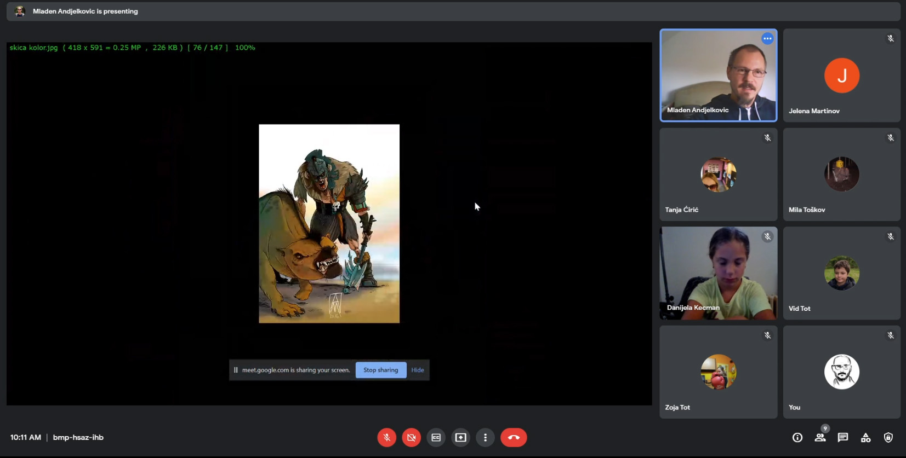Click the 'Mila Toškov' name label

[x=807, y=210]
